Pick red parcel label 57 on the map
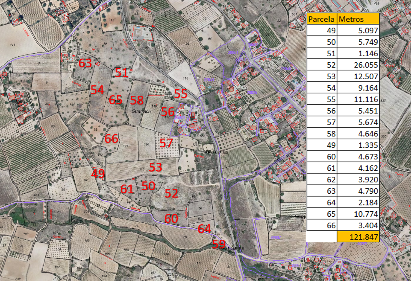Screen dimensions: 411x281 [166, 144]
